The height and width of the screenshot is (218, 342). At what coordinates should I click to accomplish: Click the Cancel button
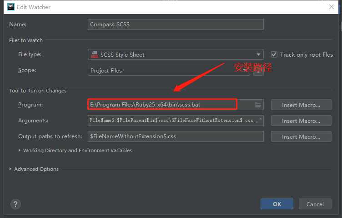pyautogui.click(x=315, y=204)
